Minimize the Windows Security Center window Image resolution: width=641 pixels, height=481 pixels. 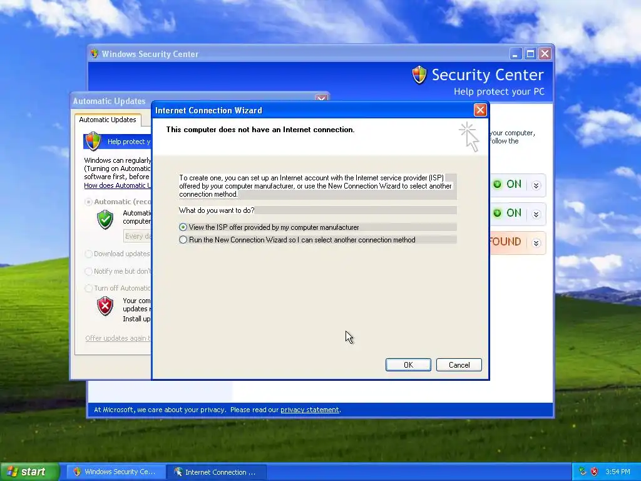(516, 54)
